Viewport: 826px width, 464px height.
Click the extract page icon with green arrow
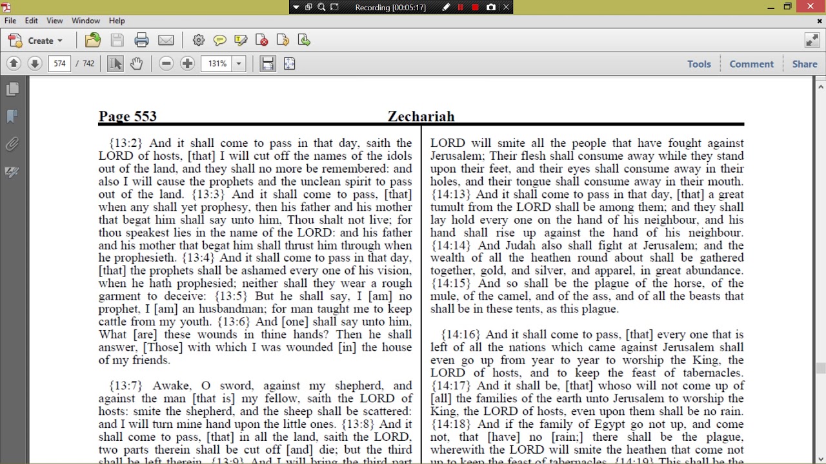click(304, 41)
